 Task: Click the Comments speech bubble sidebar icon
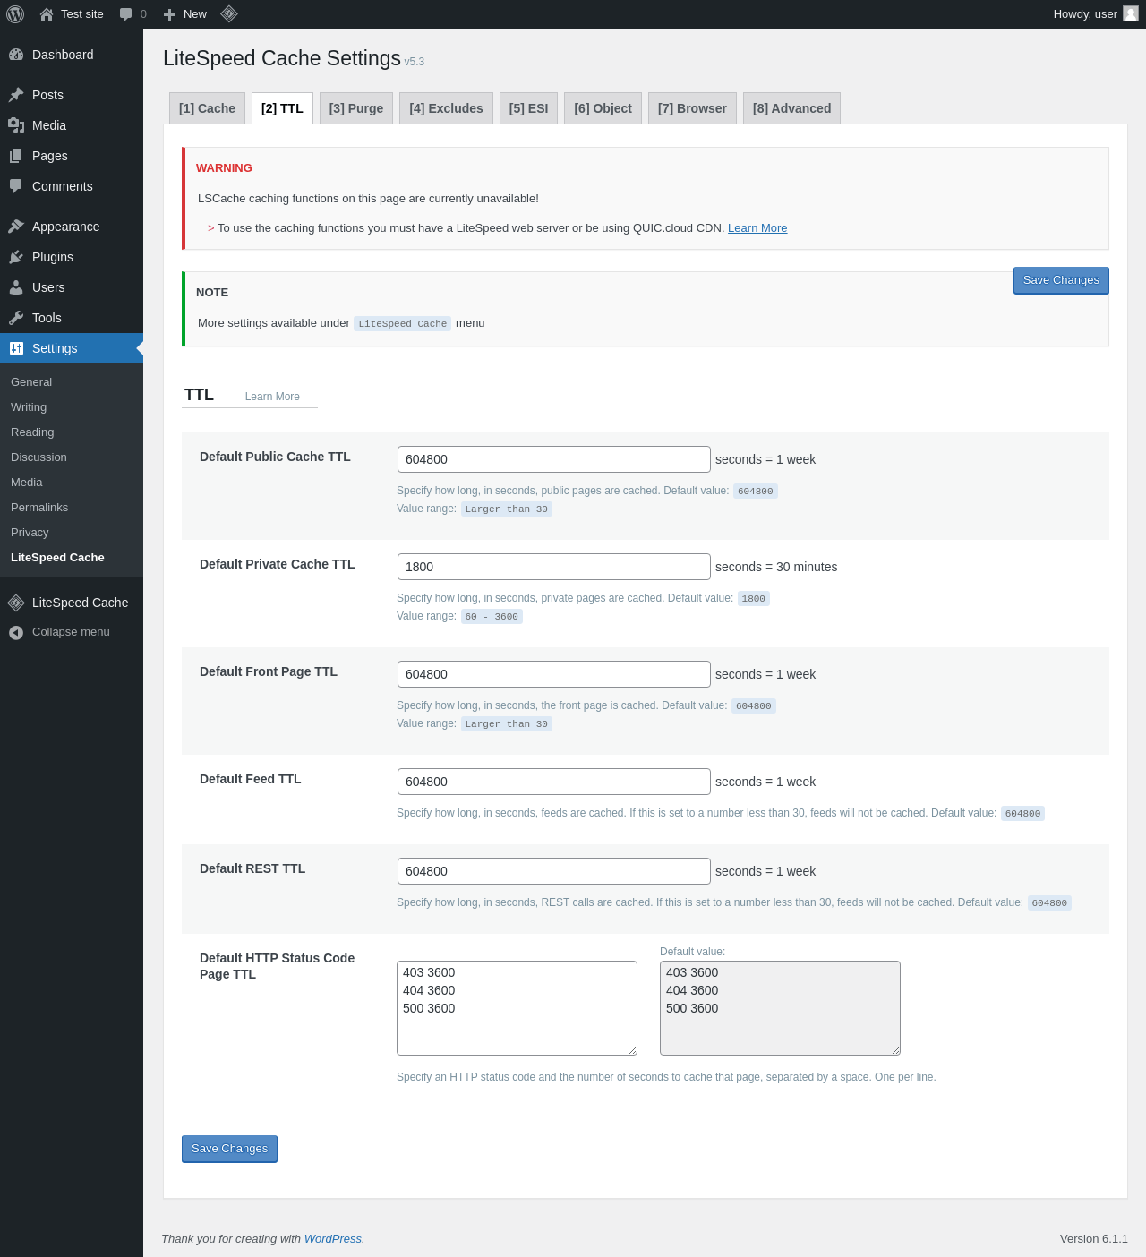pyautogui.click(x=16, y=186)
